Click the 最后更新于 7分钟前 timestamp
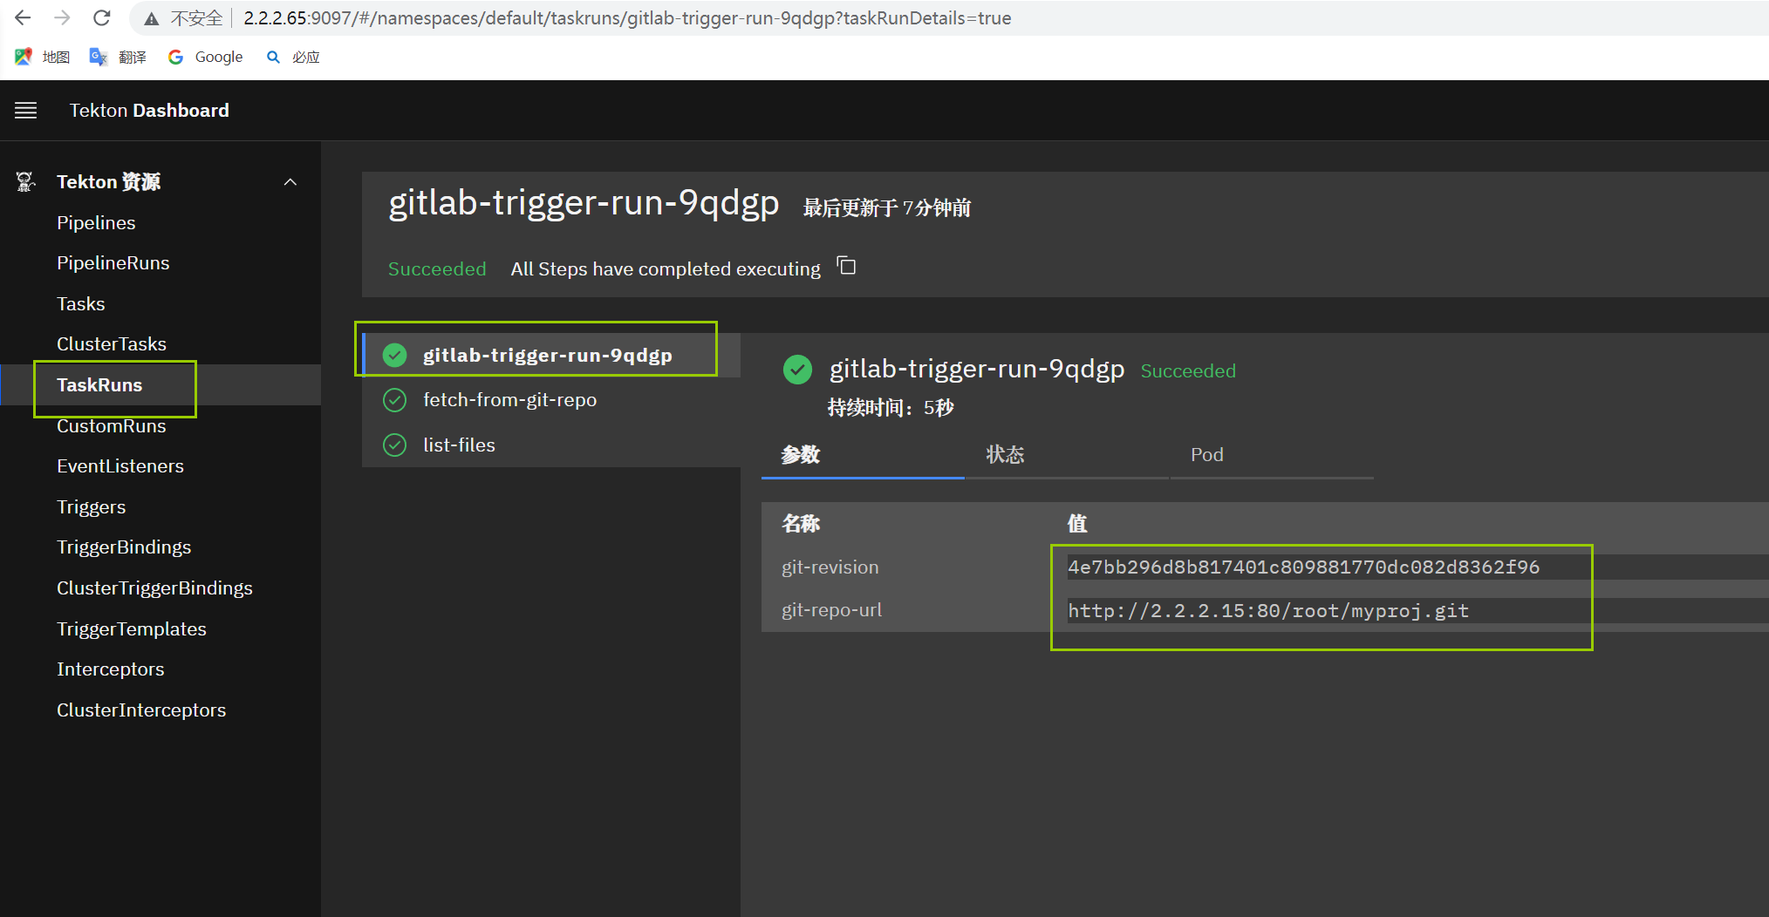The height and width of the screenshot is (917, 1769). [x=887, y=208]
